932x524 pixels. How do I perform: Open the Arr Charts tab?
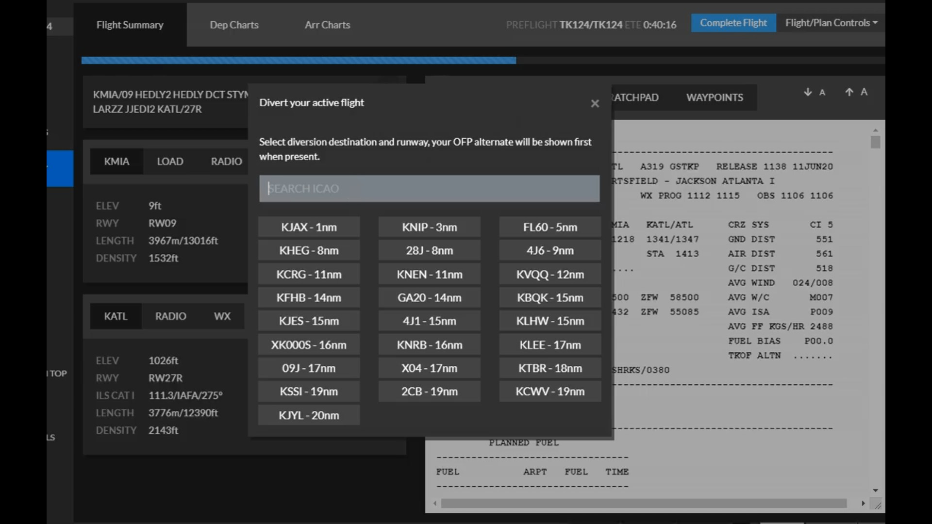point(327,25)
